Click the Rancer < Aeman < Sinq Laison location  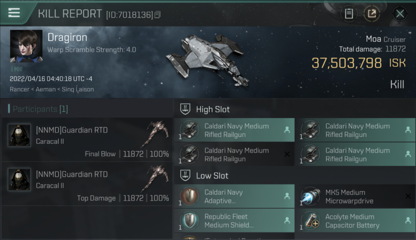click(x=52, y=89)
